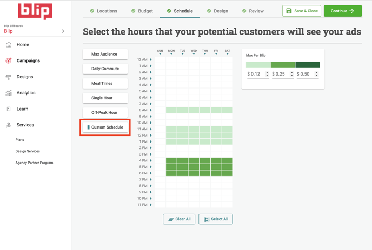Select the light green bid swatch
This screenshot has width=372, height=250.
258,65
